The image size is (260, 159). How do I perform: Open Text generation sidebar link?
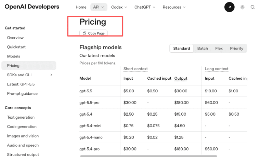(x=21, y=117)
